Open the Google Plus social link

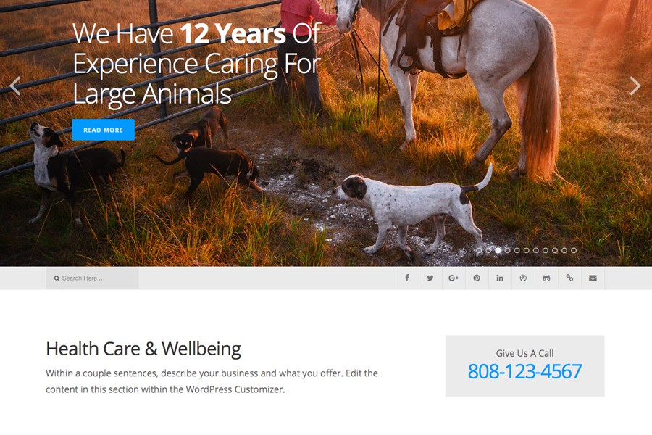pos(454,278)
